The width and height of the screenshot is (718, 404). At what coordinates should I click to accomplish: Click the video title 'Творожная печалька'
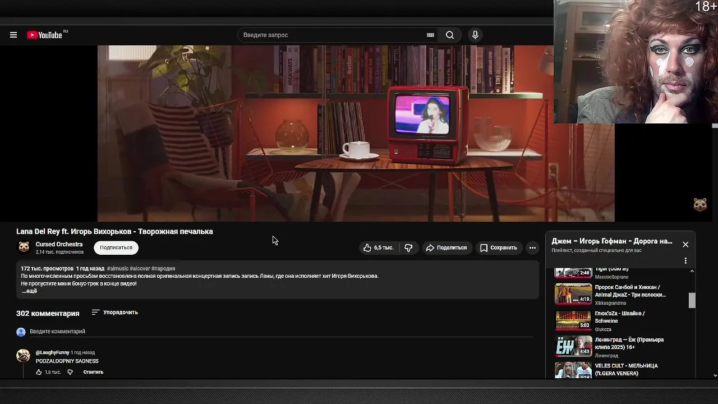[x=114, y=231]
